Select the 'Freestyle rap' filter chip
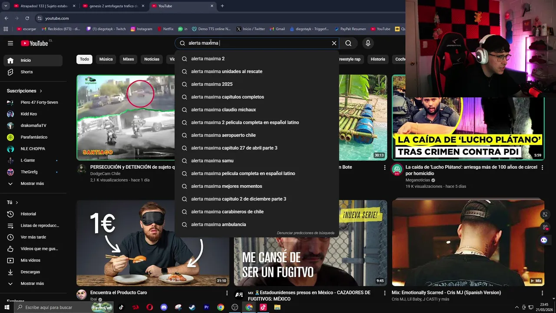The height and width of the screenshot is (313, 556). tap(349, 59)
